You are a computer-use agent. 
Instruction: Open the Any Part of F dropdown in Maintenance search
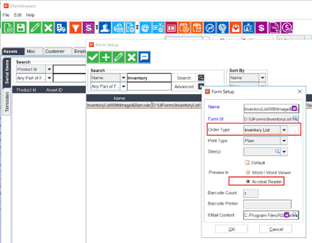pos(49,78)
